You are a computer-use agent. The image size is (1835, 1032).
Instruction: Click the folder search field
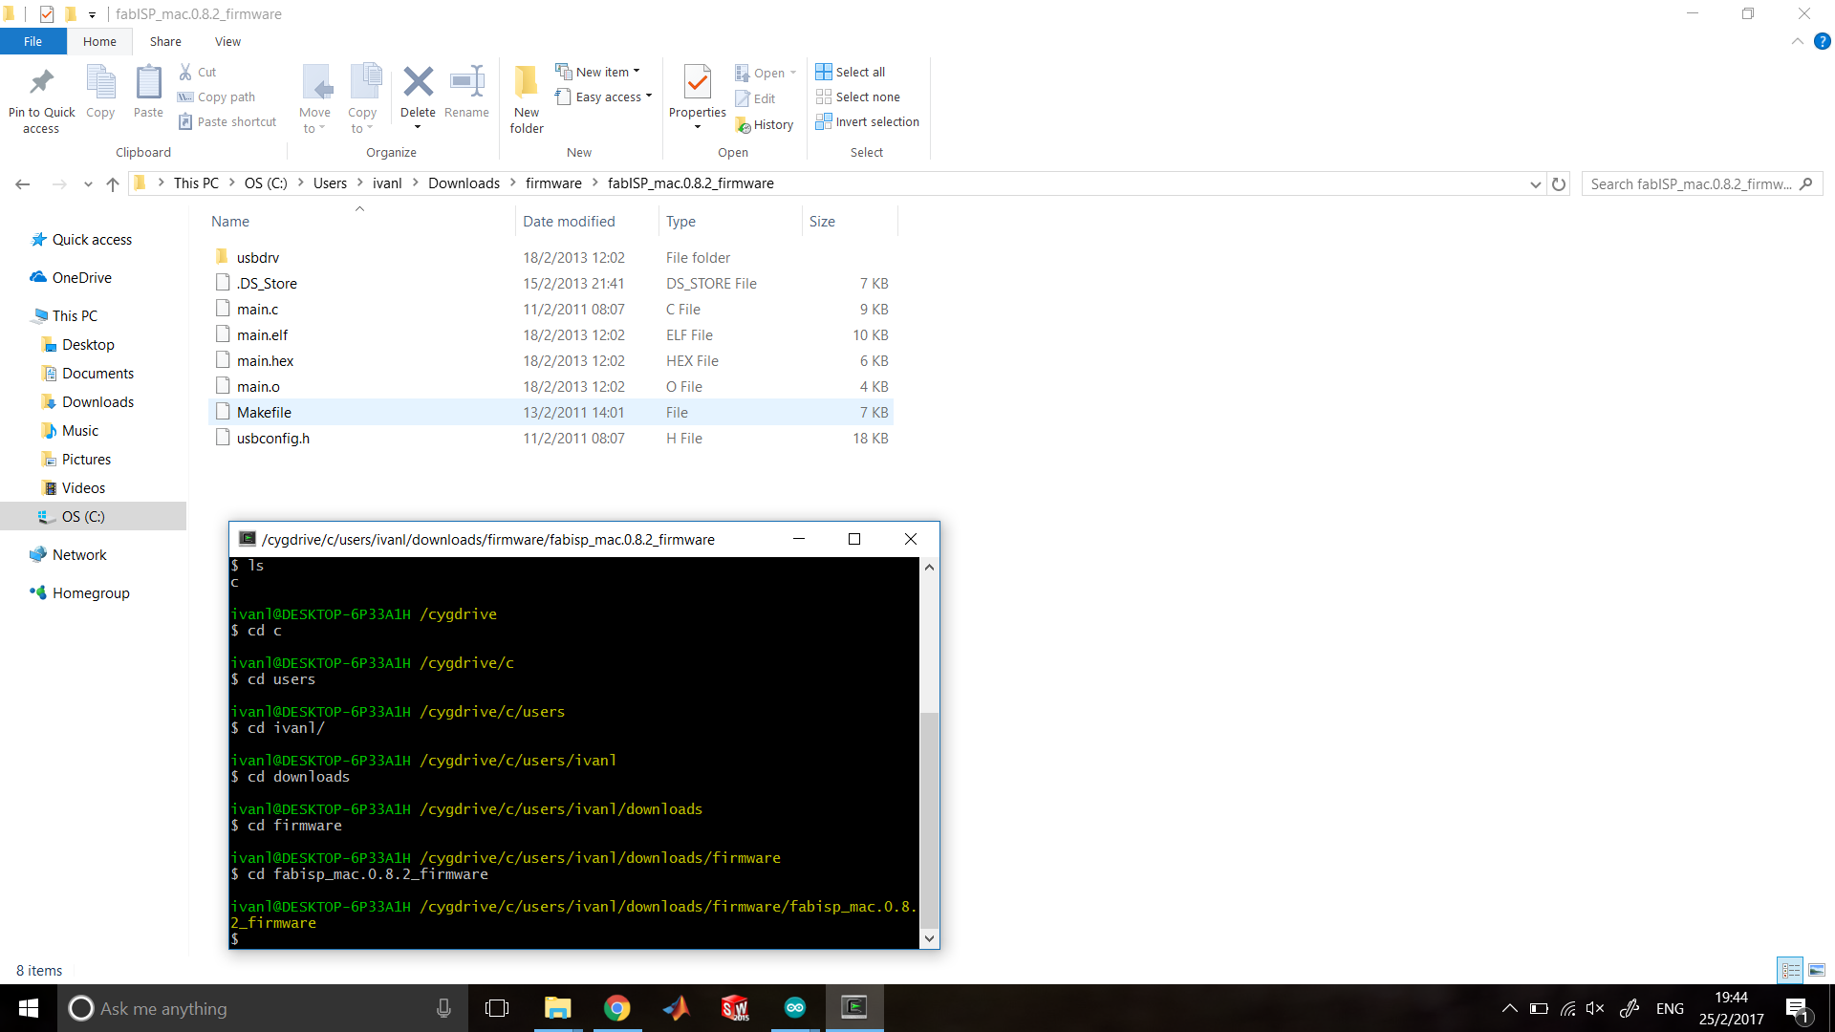coord(1701,183)
